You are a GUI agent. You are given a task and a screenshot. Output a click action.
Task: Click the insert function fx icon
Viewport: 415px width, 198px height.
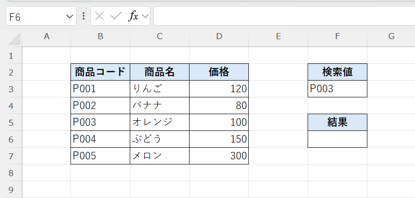pyautogui.click(x=133, y=16)
